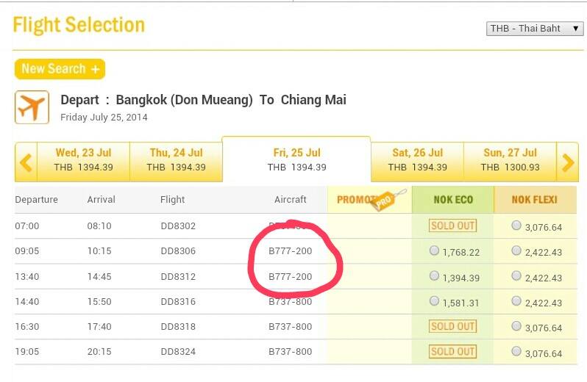Switch to the Sun, 27 Jul date tab
This screenshot has height=382, width=587.
(510, 160)
